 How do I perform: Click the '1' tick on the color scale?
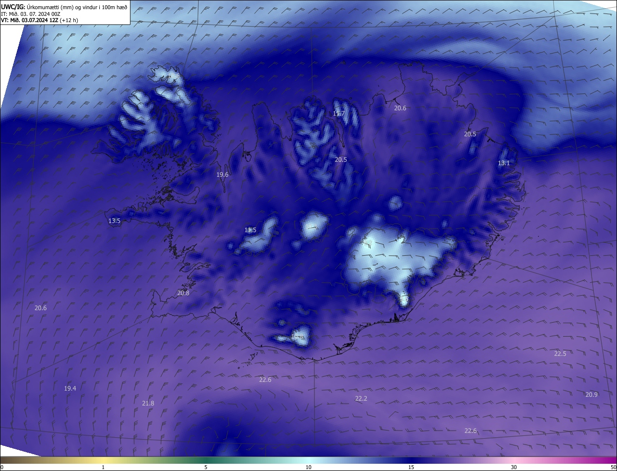(x=103, y=467)
